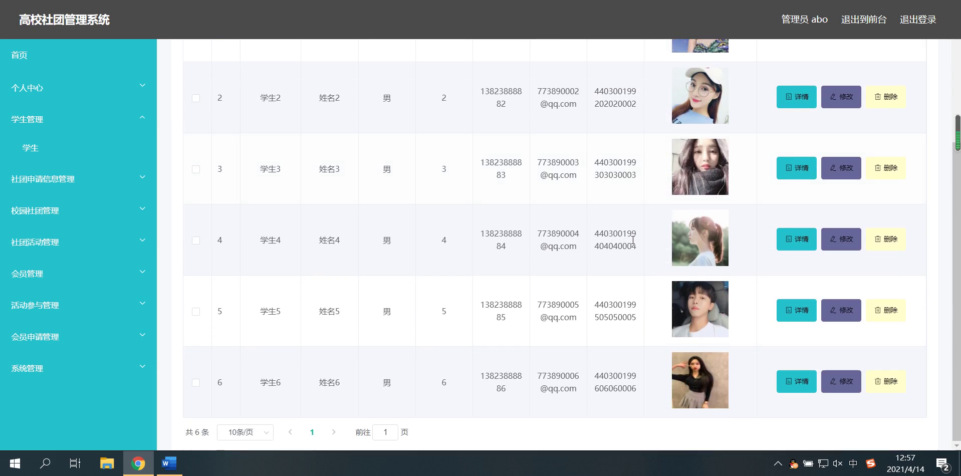Expand the 社团申请信息管理 menu
This screenshot has height=476, width=961.
click(78, 179)
